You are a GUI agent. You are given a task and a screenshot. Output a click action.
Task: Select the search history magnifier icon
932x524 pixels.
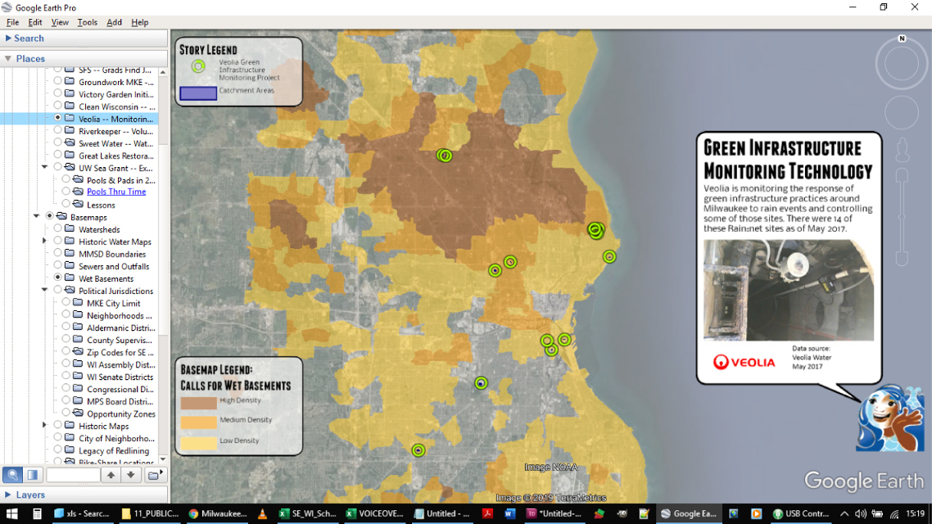11,475
